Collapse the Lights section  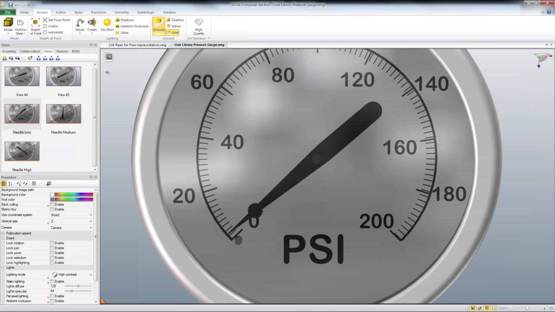[x=3, y=268]
